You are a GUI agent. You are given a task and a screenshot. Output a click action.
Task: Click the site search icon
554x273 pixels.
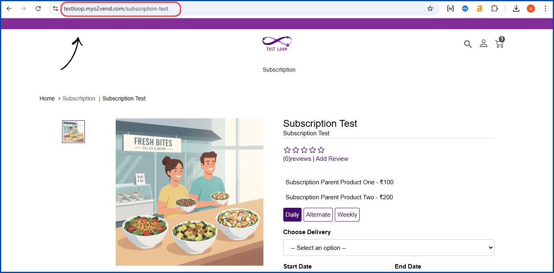click(468, 44)
